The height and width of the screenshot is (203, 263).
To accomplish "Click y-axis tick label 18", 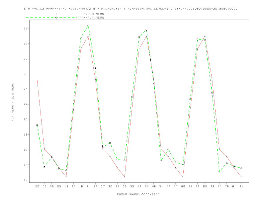I will click(x=25, y=134).
